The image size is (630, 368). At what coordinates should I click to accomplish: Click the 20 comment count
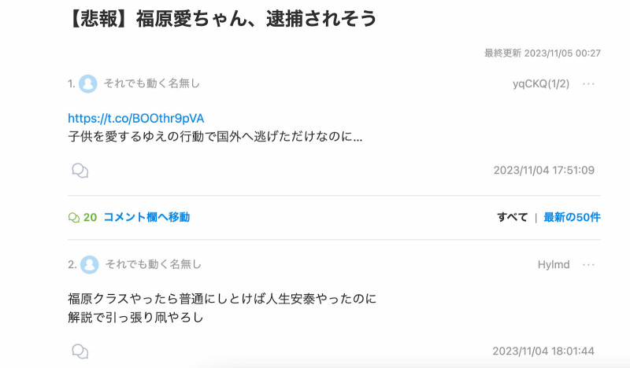[x=90, y=218]
